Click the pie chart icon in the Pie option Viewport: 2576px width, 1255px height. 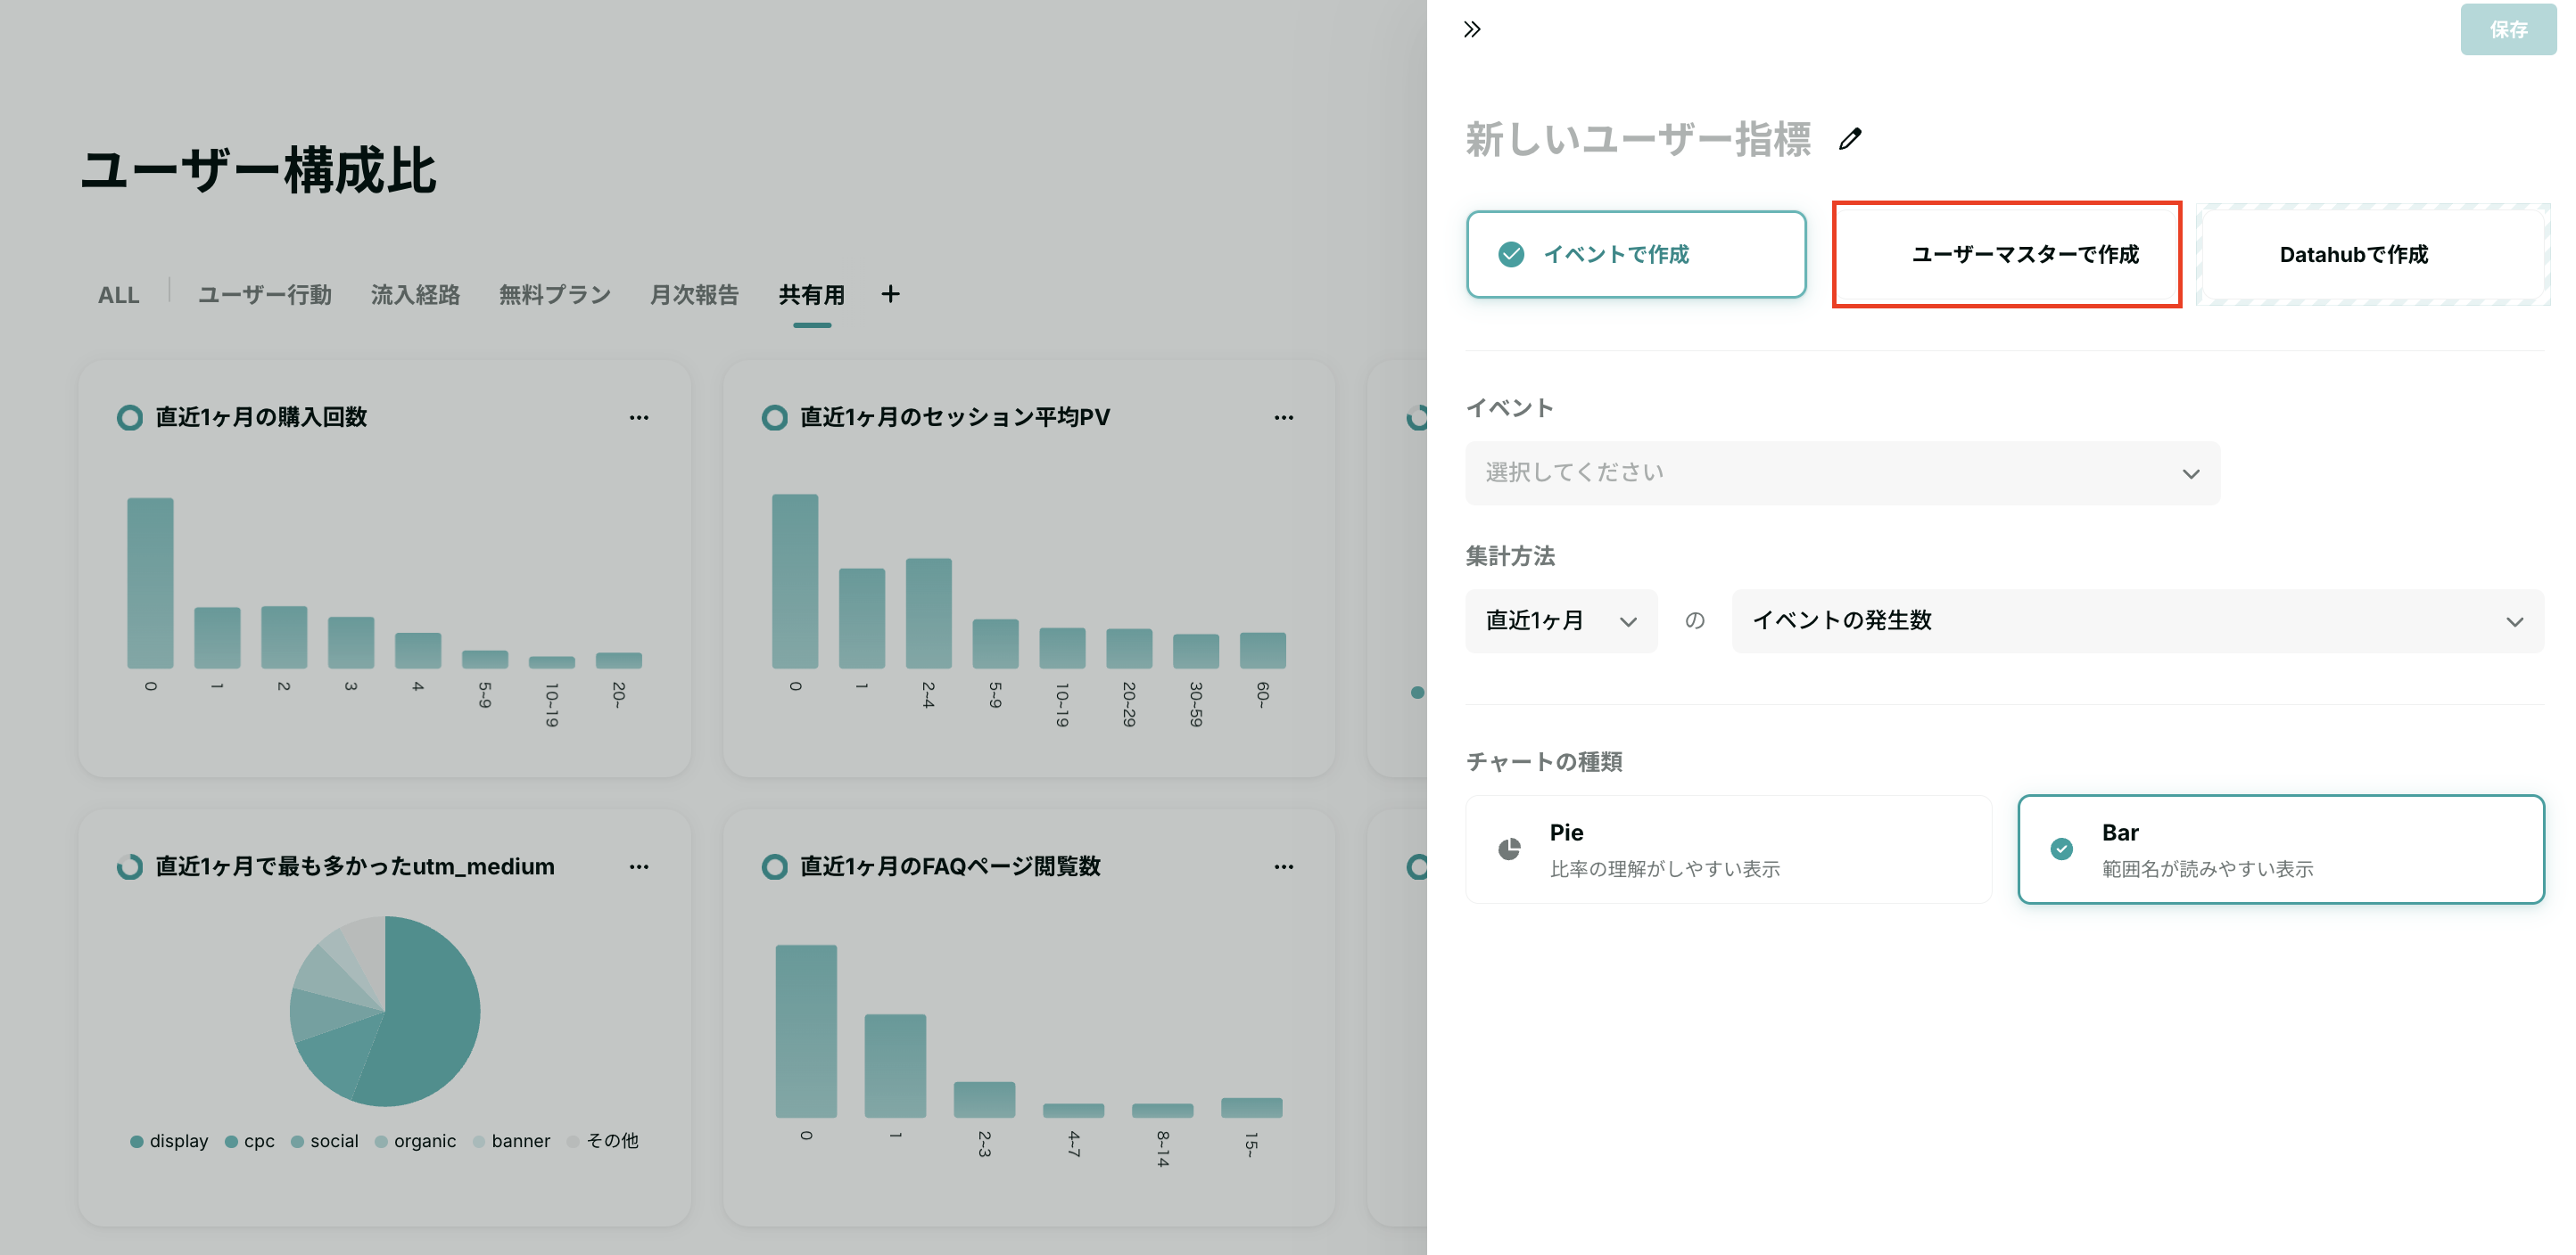tap(1509, 849)
